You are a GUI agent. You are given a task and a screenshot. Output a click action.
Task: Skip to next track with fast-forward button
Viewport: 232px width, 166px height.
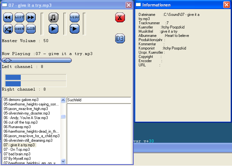31,17
